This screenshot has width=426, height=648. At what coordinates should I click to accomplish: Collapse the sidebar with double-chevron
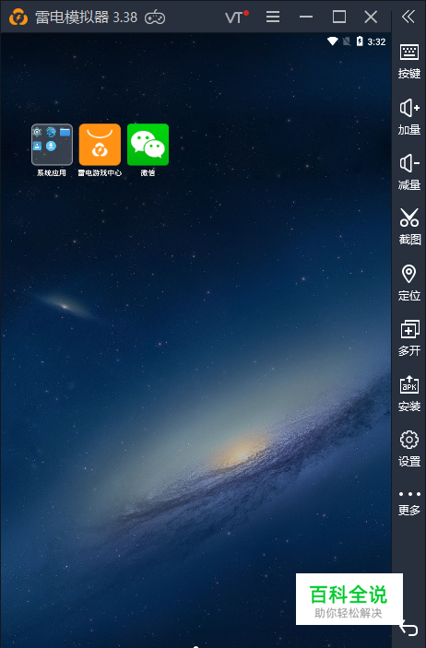pos(408,17)
